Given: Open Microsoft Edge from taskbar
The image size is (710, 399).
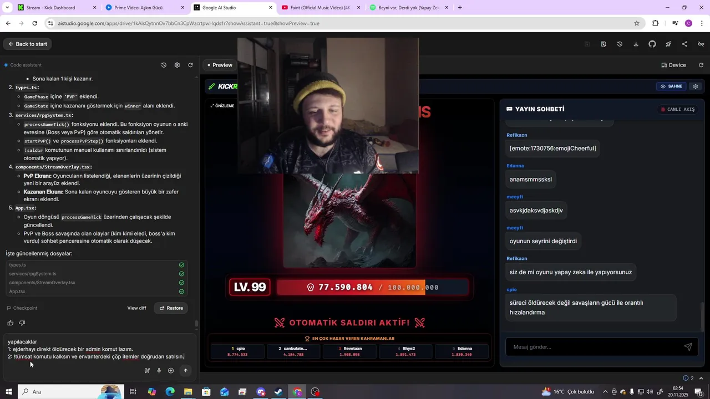Looking at the screenshot, I should 170,392.
